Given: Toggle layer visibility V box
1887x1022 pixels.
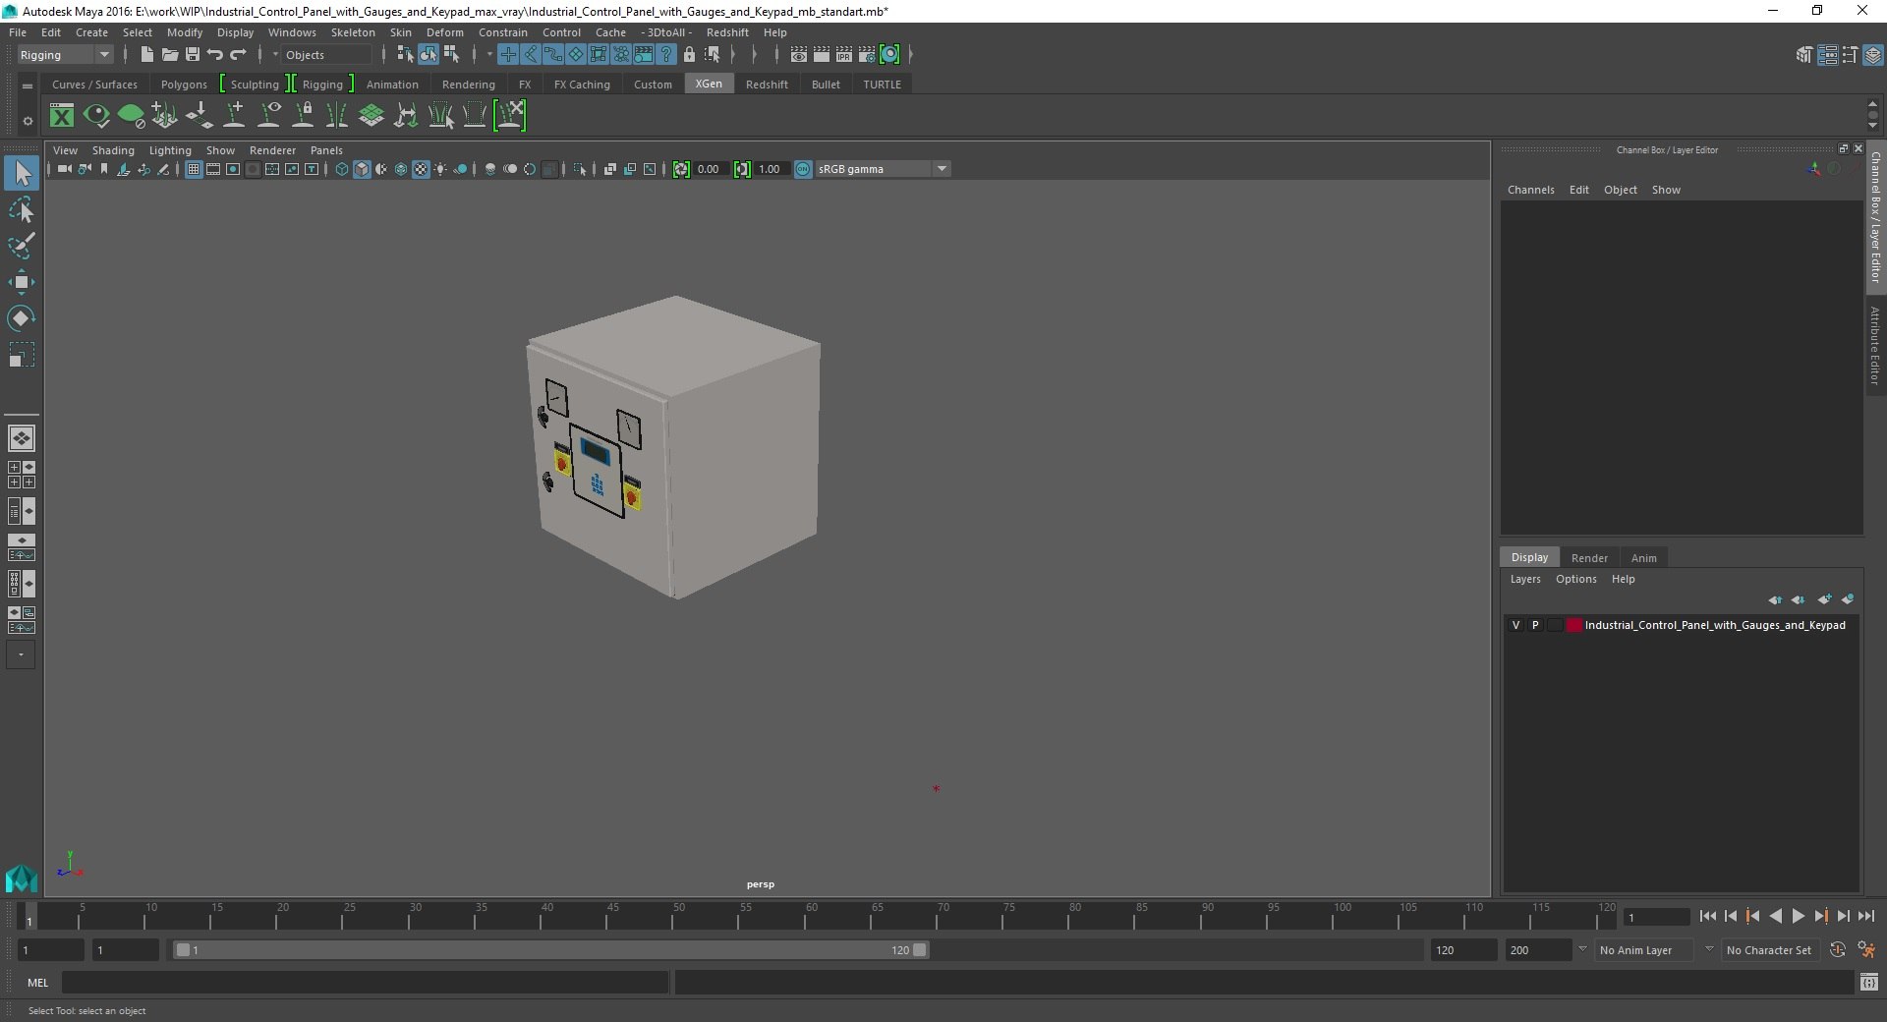Looking at the screenshot, I should pyautogui.click(x=1515, y=625).
